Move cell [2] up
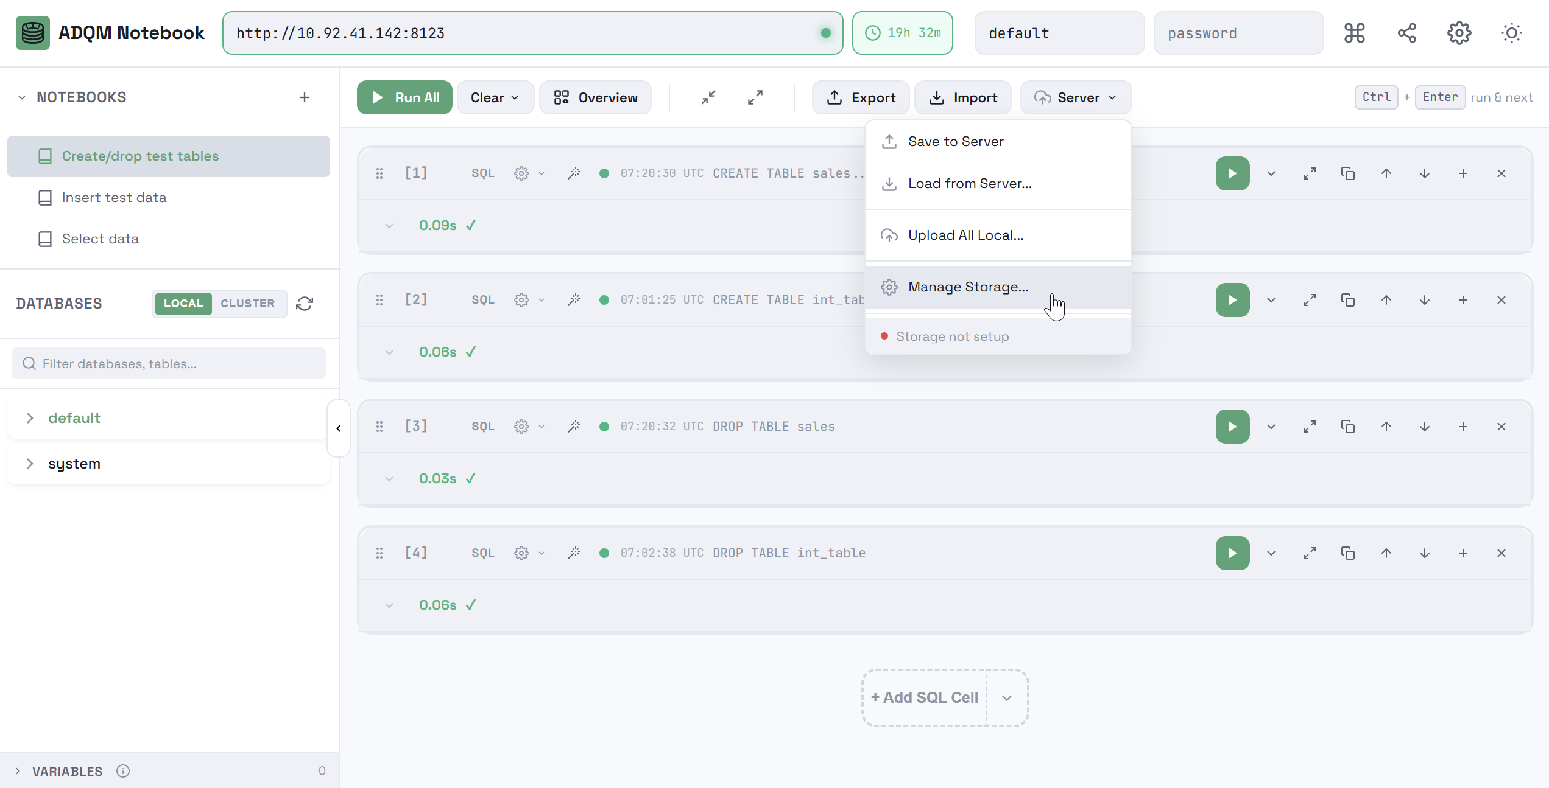Screen dimensions: 1549x788 (x=1386, y=300)
